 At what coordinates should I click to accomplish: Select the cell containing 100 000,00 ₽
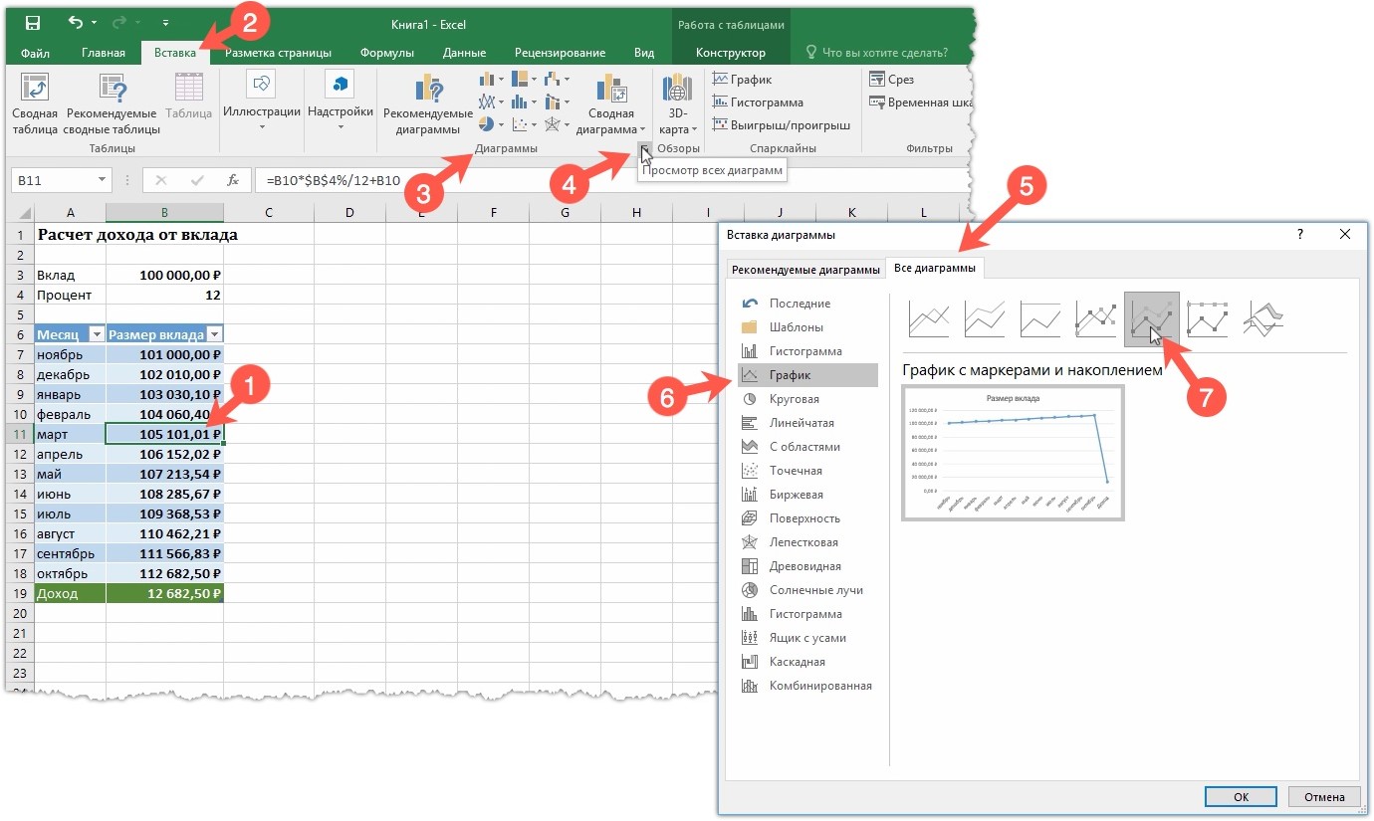click(x=164, y=275)
